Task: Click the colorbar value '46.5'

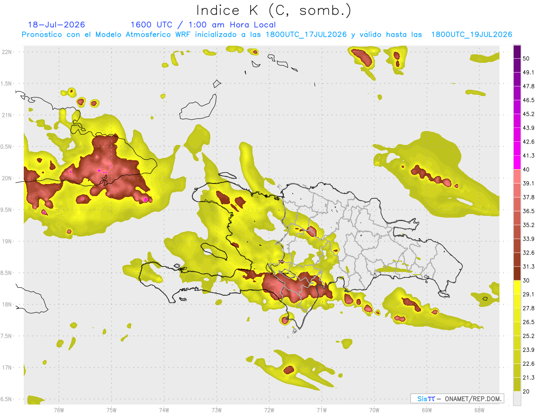Action: coord(529,100)
